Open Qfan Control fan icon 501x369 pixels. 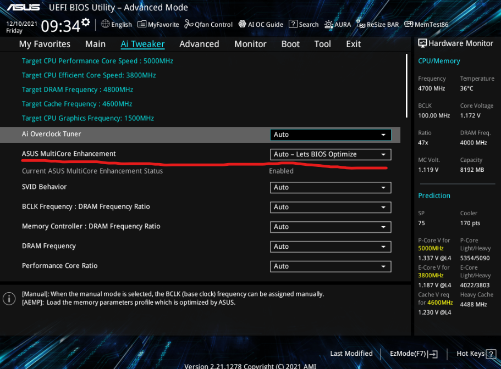pos(189,24)
